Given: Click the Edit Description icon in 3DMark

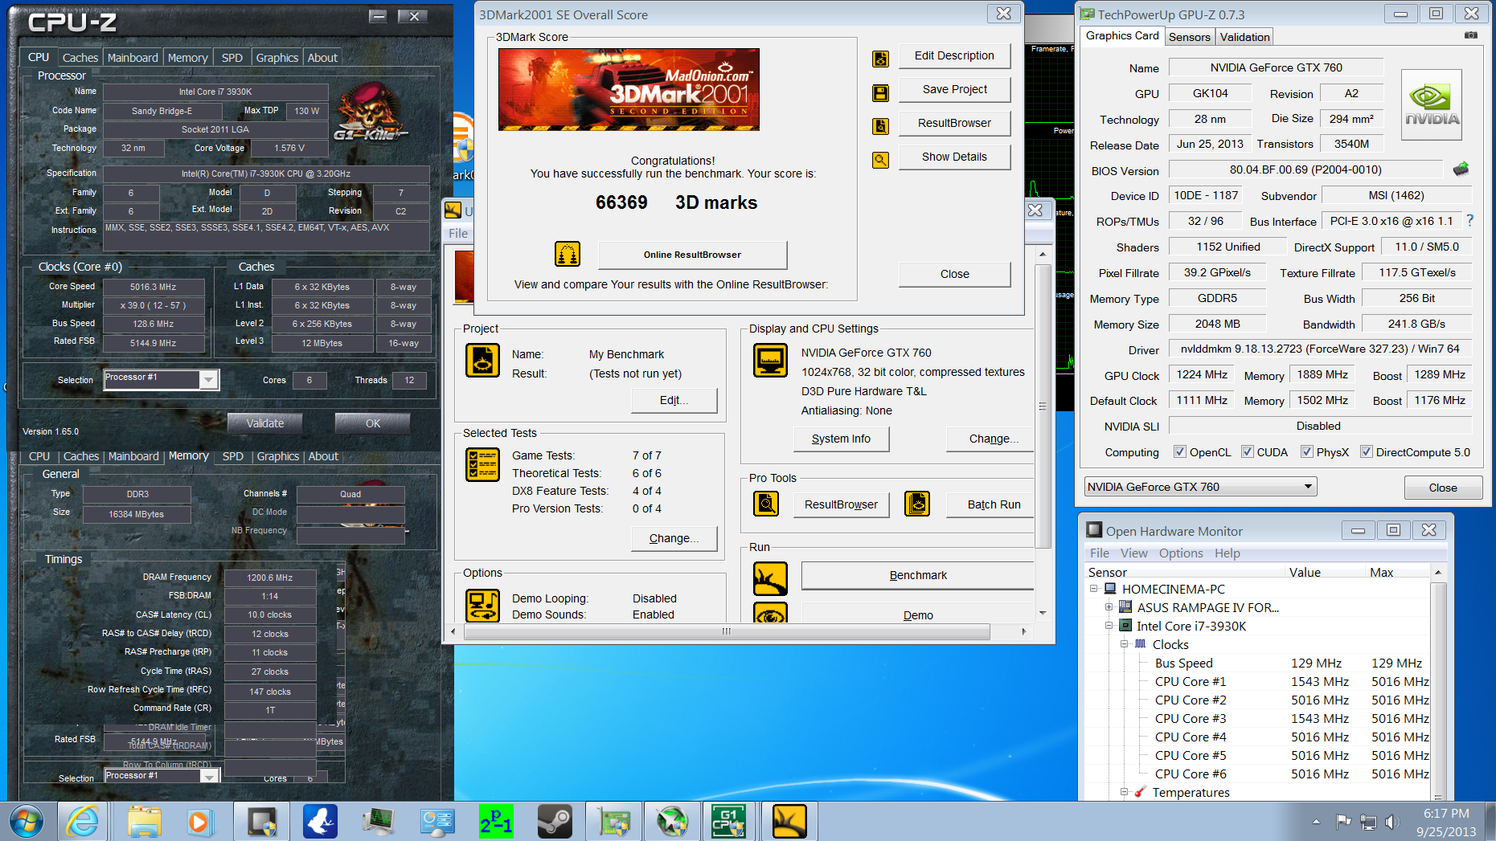Looking at the screenshot, I should pos(881,59).
